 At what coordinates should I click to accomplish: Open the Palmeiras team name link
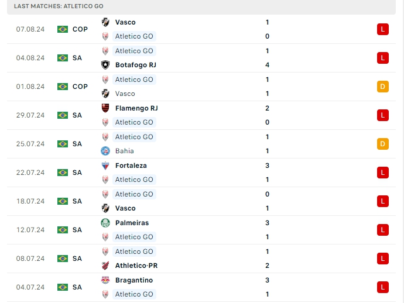132,223
